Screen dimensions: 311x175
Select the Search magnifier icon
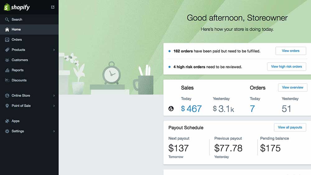(7, 19)
